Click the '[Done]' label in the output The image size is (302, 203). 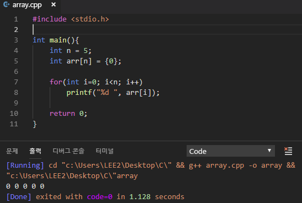tap(19, 197)
